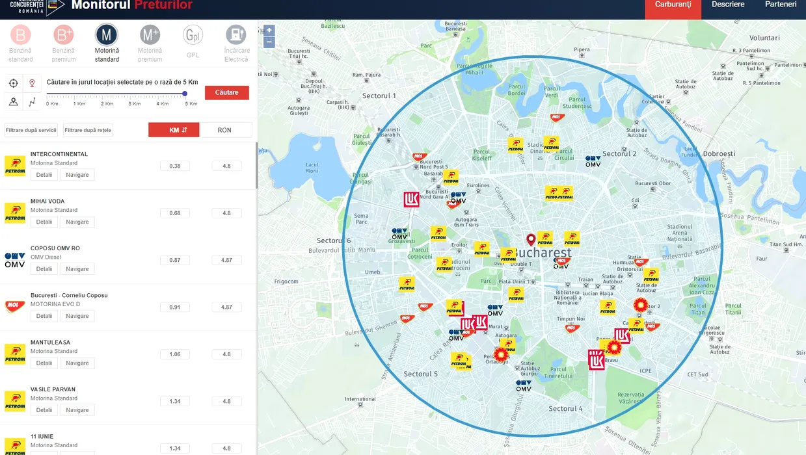Click the starburst cluster marker near Orțacului
Screen dimensions: 806x455
pos(501,355)
